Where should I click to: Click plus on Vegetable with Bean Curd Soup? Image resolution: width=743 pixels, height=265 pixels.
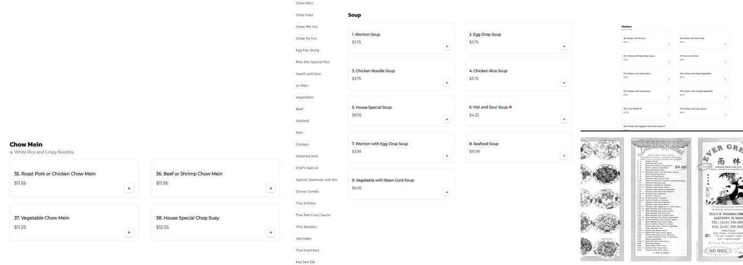(x=447, y=192)
